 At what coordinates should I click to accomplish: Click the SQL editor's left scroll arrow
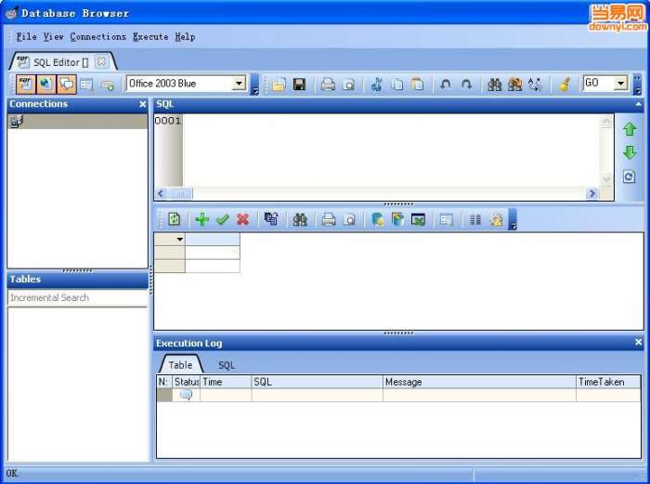click(161, 193)
